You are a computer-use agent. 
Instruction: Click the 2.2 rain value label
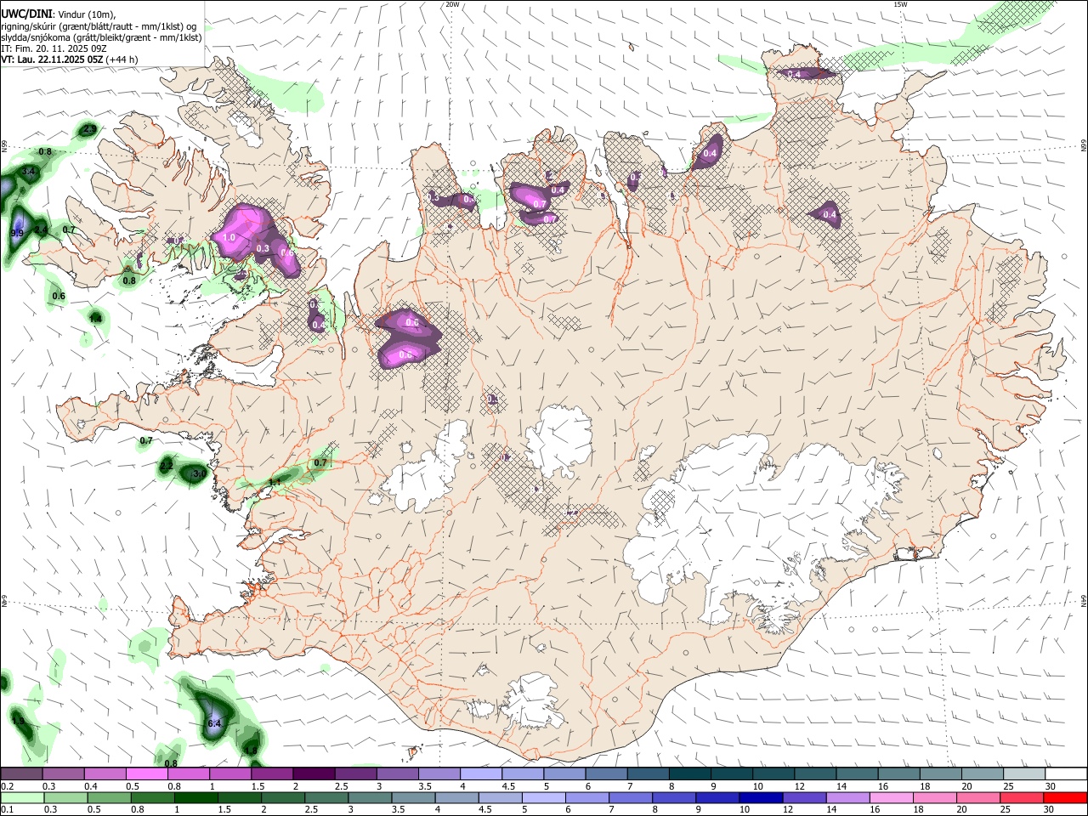(x=167, y=466)
